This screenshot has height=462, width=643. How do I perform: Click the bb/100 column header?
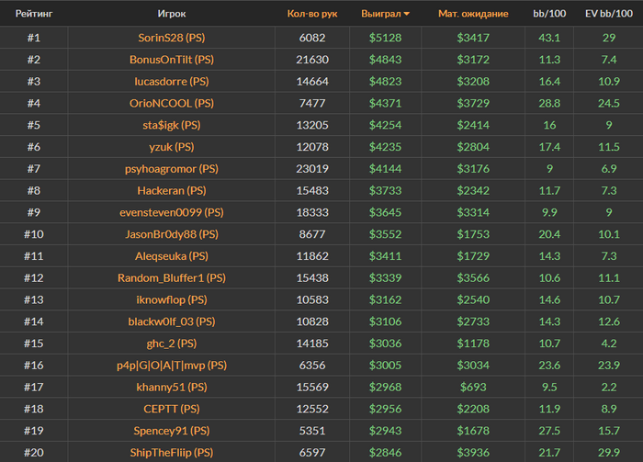coord(549,15)
